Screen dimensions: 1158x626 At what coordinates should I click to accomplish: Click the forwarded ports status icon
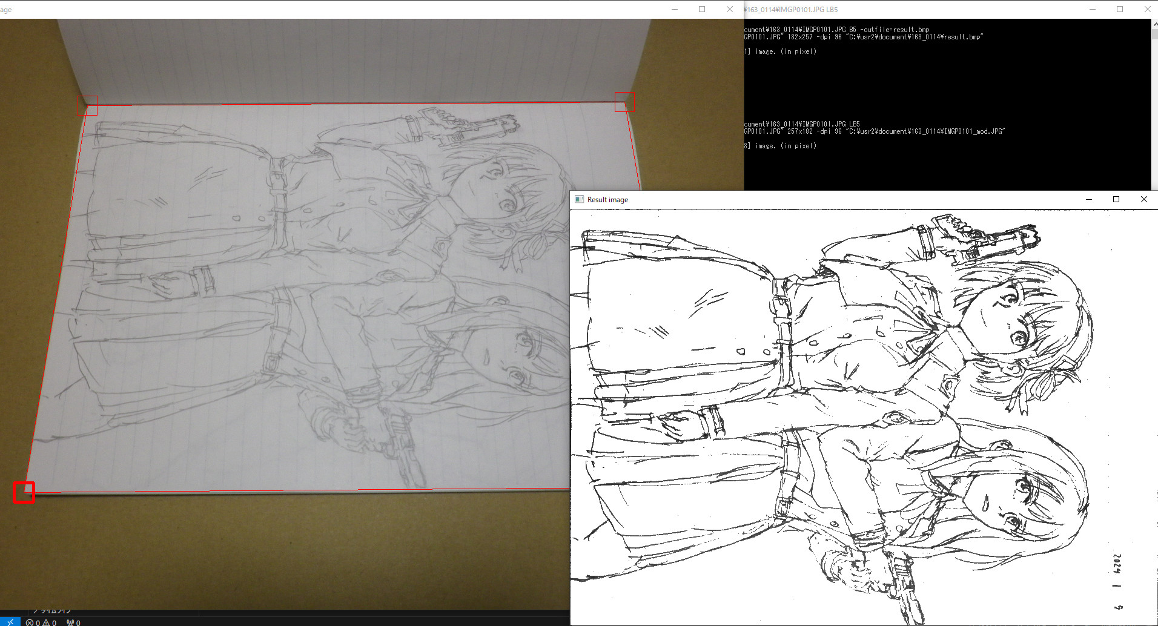tap(73, 622)
